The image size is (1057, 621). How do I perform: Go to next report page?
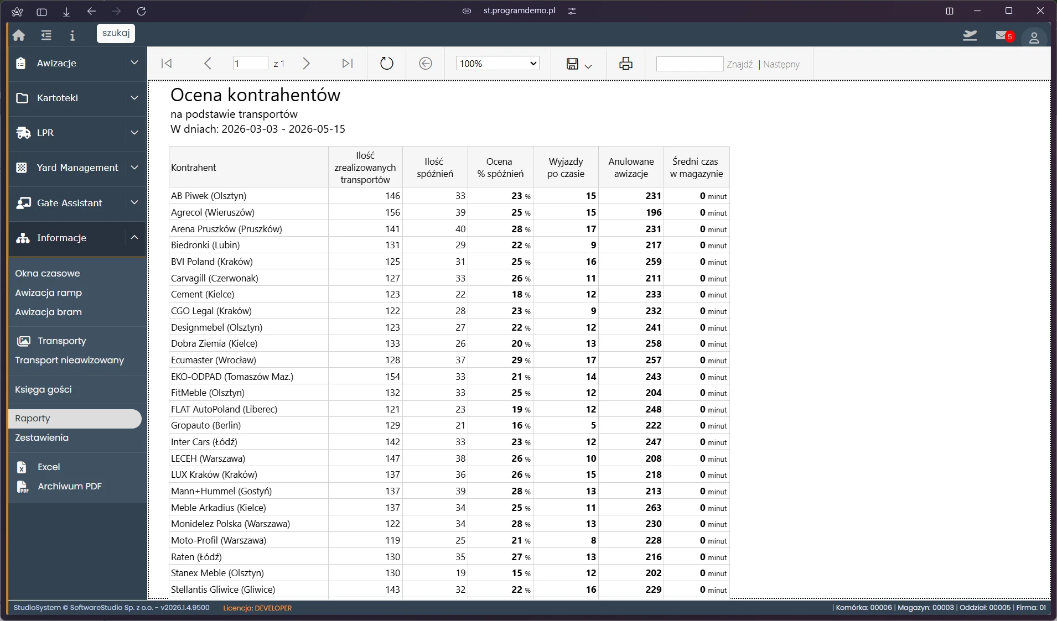(306, 64)
